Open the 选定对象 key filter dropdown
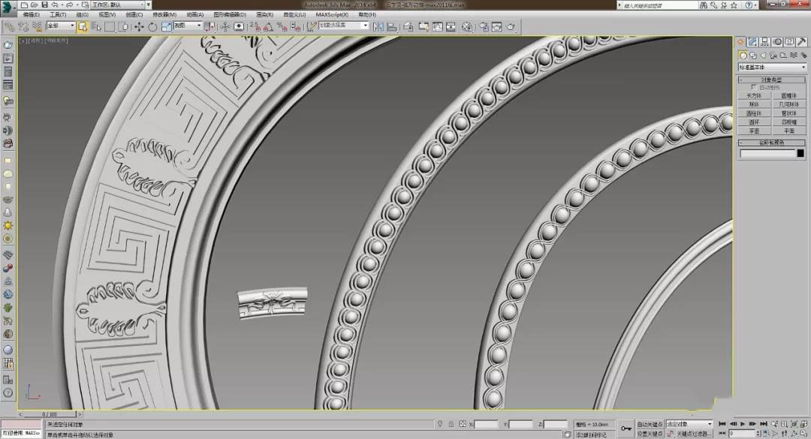 click(x=689, y=424)
